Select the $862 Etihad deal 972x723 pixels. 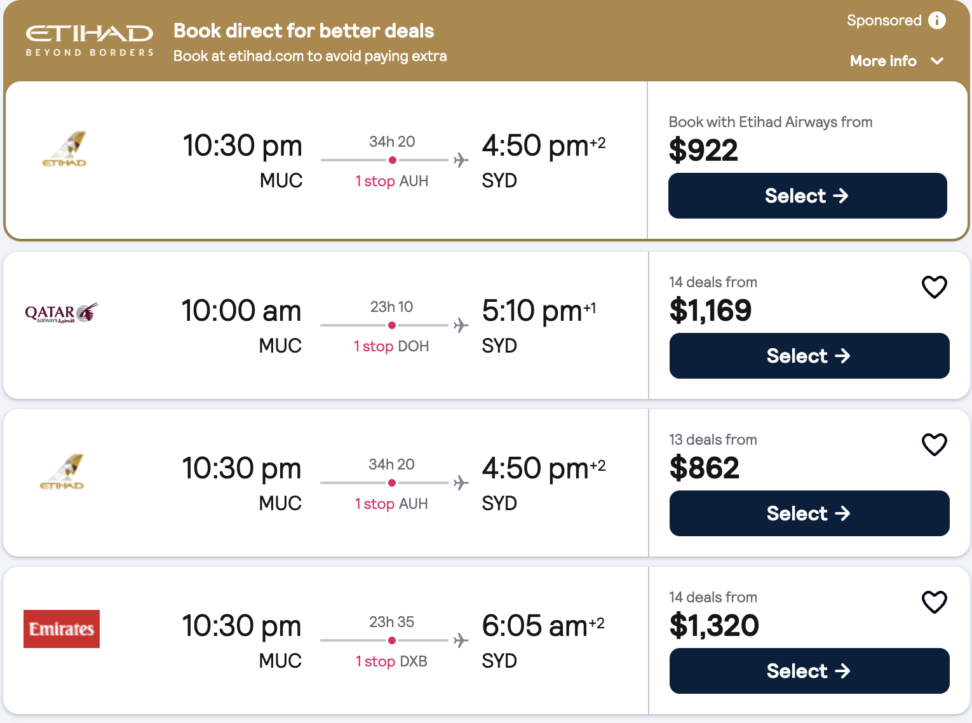(809, 513)
